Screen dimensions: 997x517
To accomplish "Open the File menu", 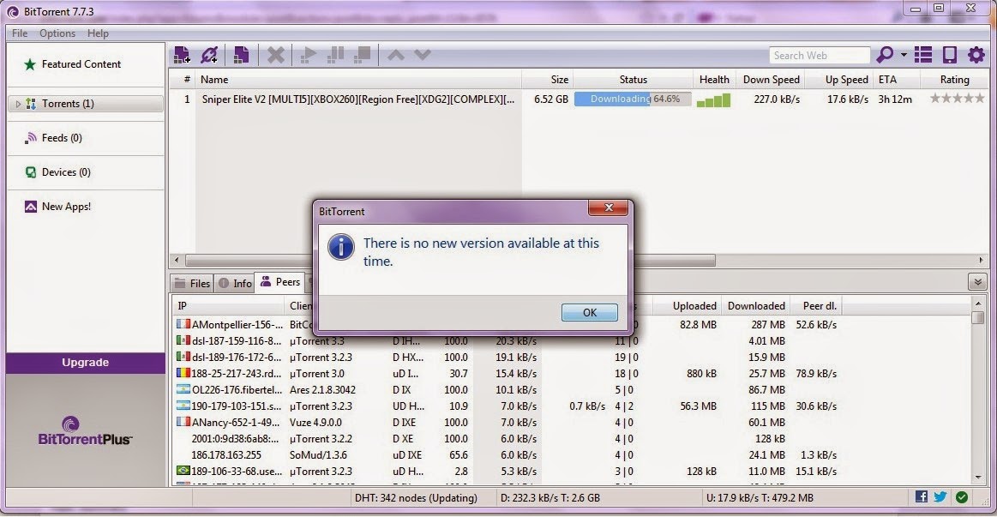I will [x=20, y=33].
